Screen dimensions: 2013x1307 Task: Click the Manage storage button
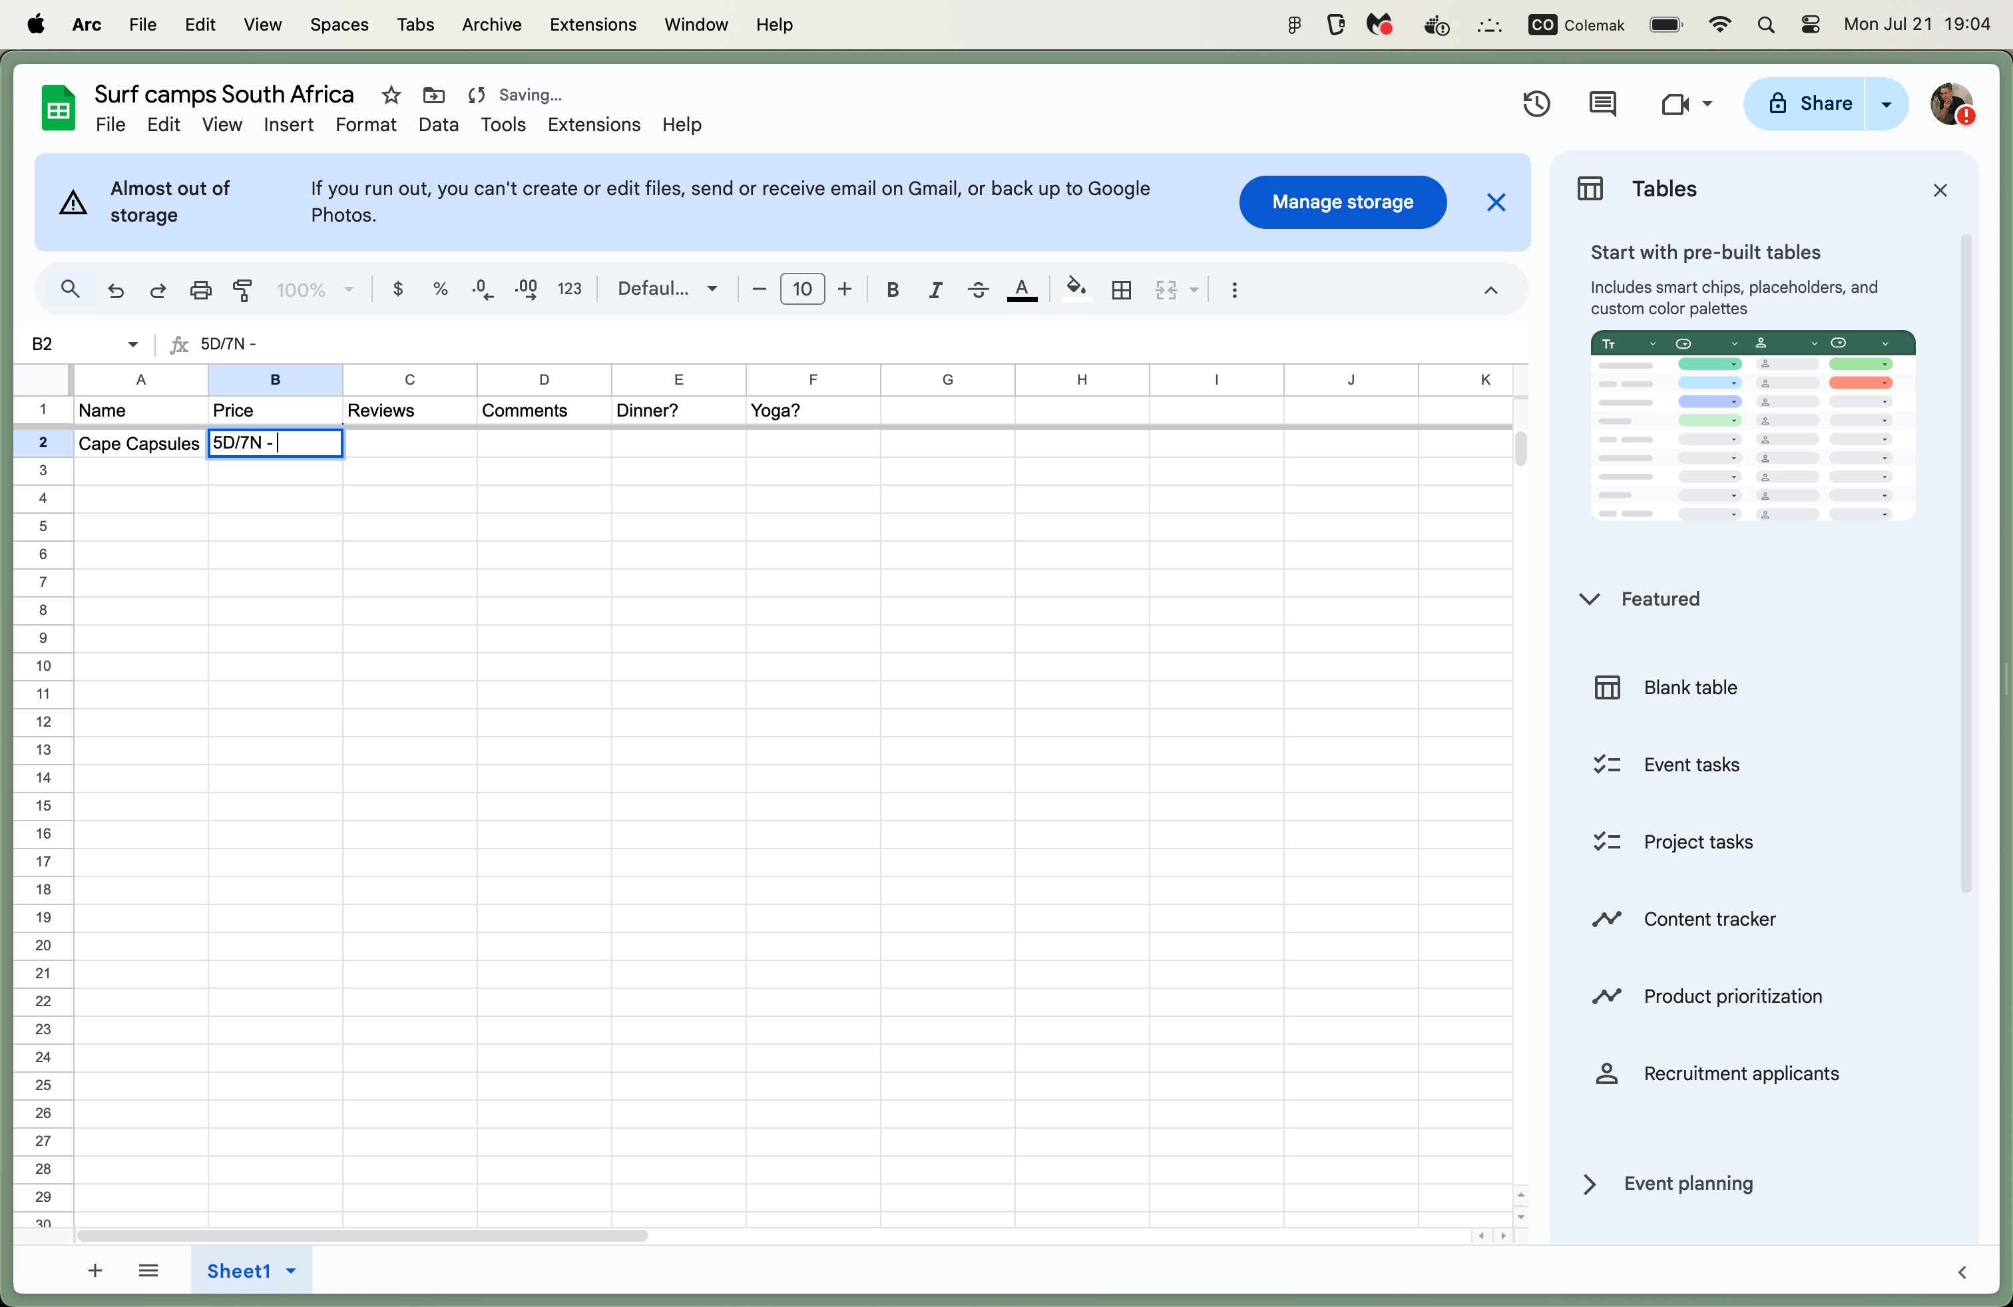[x=1342, y=202]
